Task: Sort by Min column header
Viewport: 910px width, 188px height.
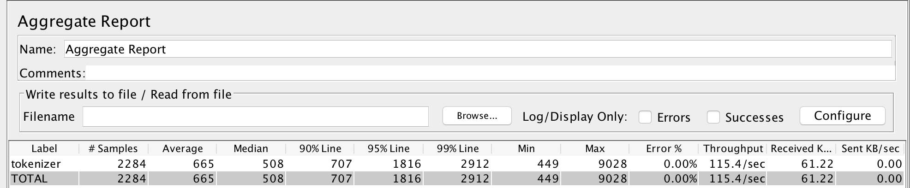Action: [526, 148]
